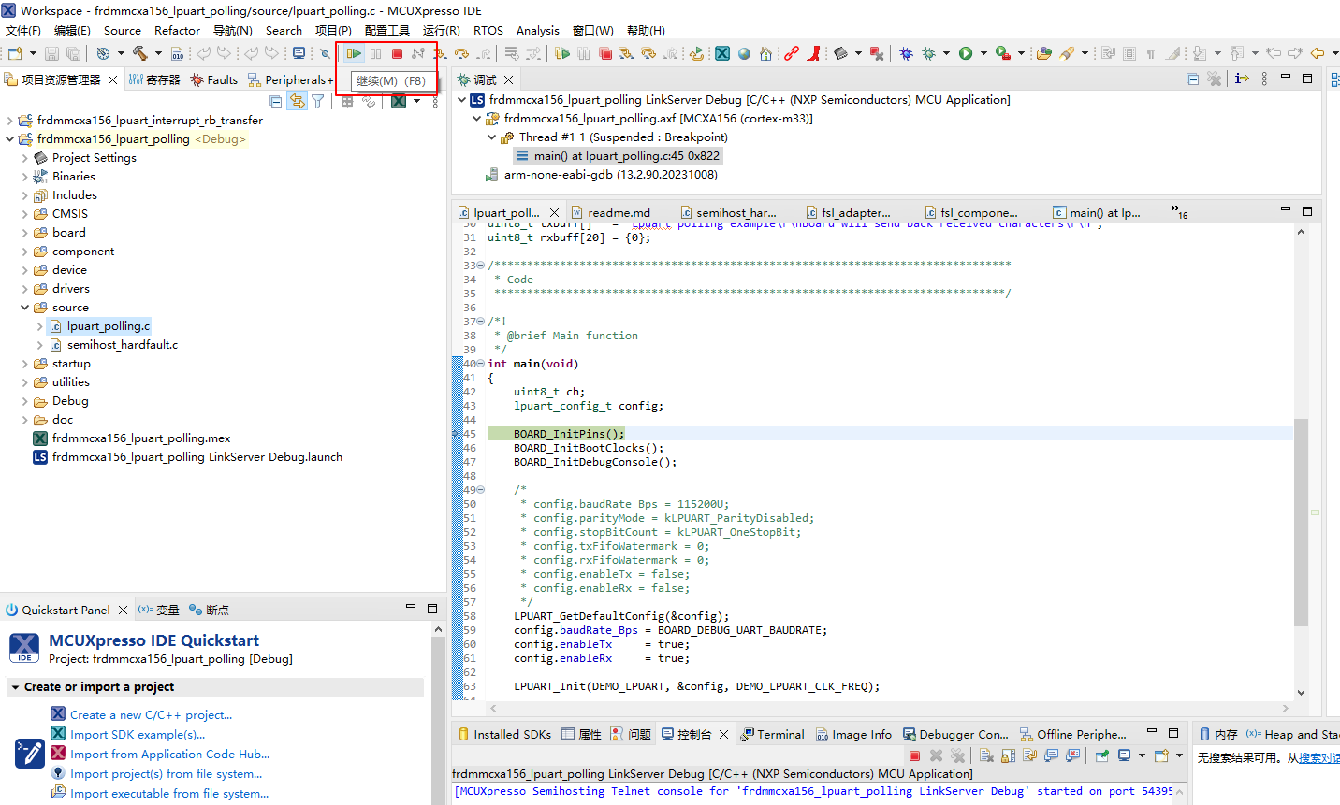Expand the drivers folder
1340x805 pixels.
(24, 289)
